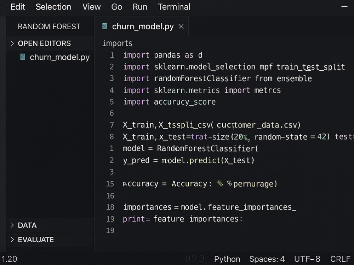Open churn_model.py from Open Editors list

(59, 57)
